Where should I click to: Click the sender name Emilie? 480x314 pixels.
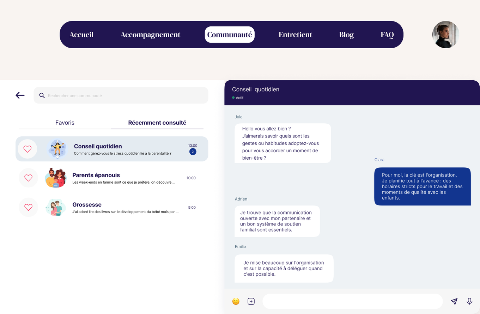pyautogui.click(x=241, y=247)
